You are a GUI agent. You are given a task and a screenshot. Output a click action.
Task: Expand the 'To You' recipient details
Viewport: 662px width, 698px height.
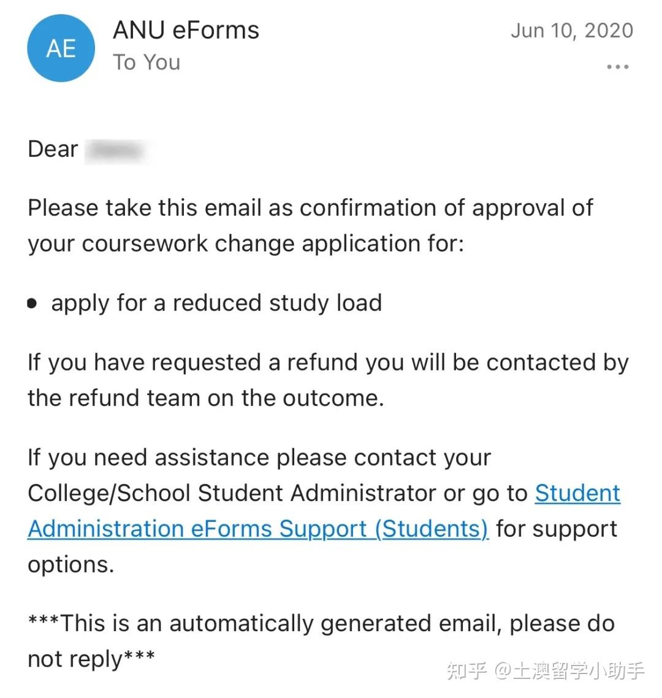pyautogui.click(x=146, y=62)
